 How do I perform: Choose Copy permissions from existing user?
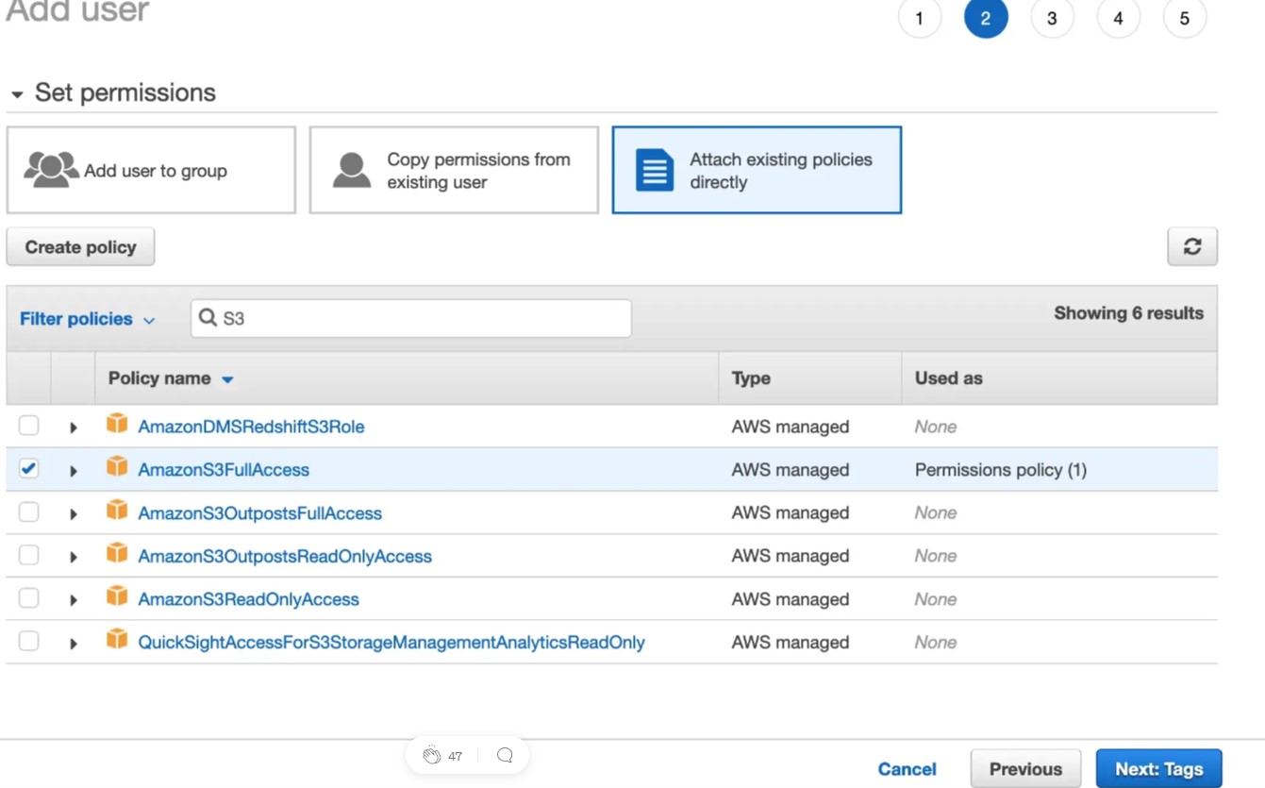454,170
